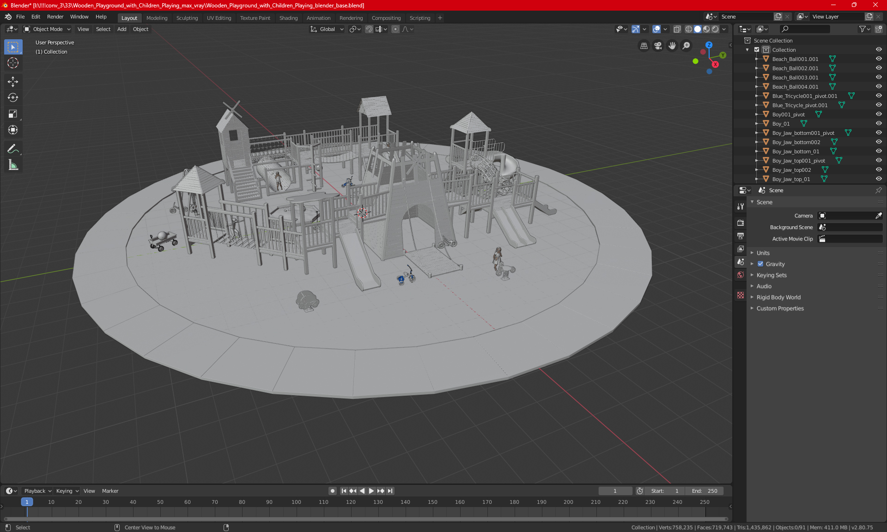Click the Move tool in toolbar
The image size is (887, 532).
pos(12,80)
